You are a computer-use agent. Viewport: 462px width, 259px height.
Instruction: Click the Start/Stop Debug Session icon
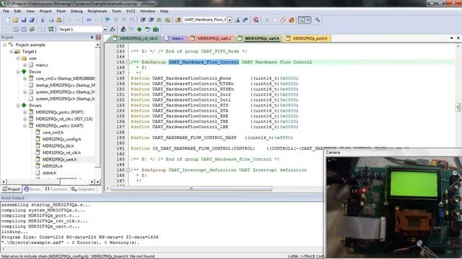click(x=256, y=20)
